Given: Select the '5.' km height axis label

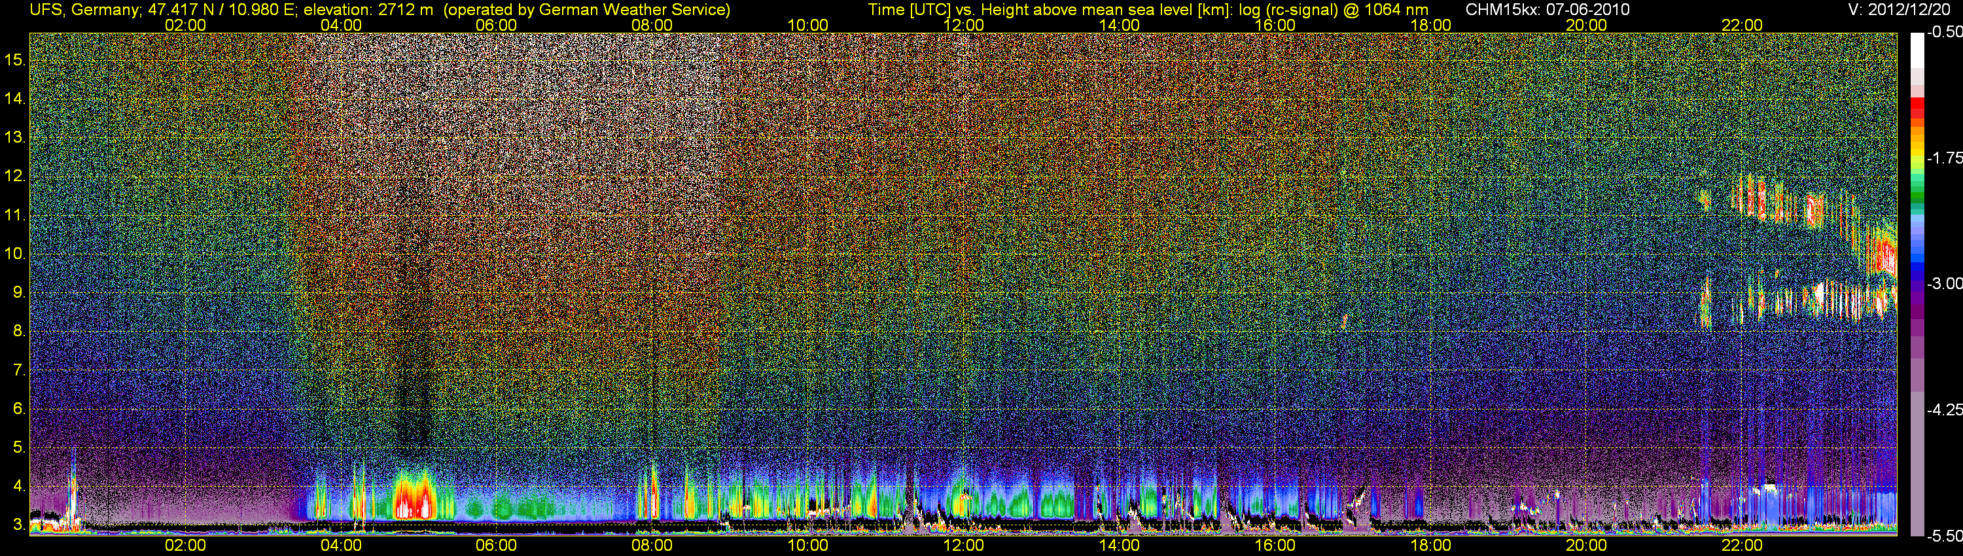Looking at the screenshot, I should coord(19,447).
